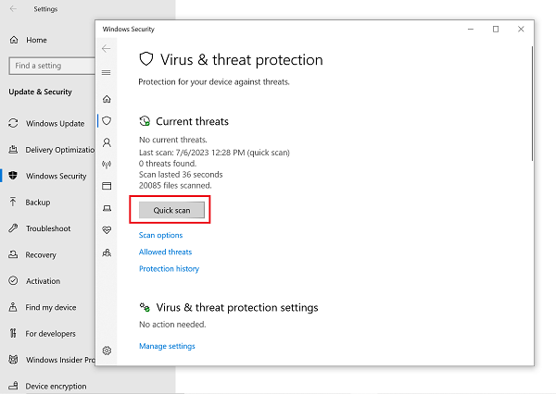Open the Home icon in Windows Security sidebar
The image size is (556, 394).
(107, 99)
